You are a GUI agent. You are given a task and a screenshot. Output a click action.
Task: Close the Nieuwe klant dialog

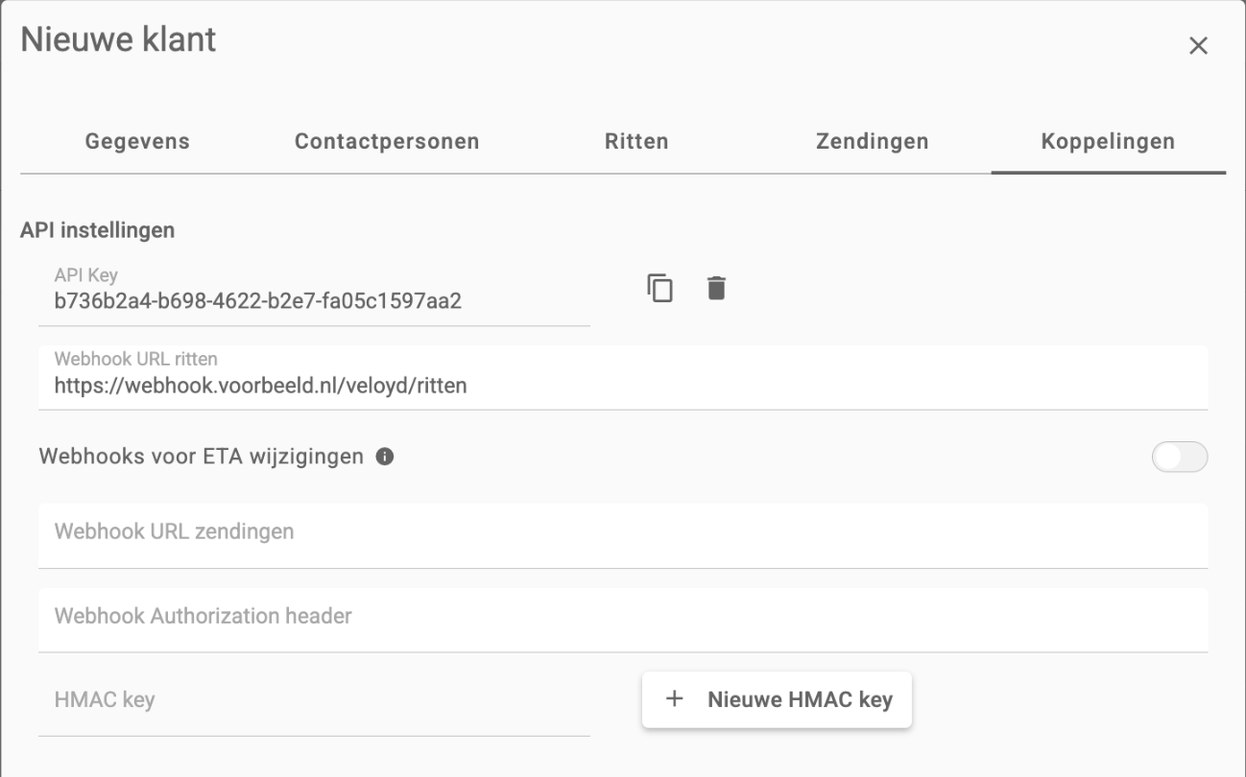point(1198,46)
